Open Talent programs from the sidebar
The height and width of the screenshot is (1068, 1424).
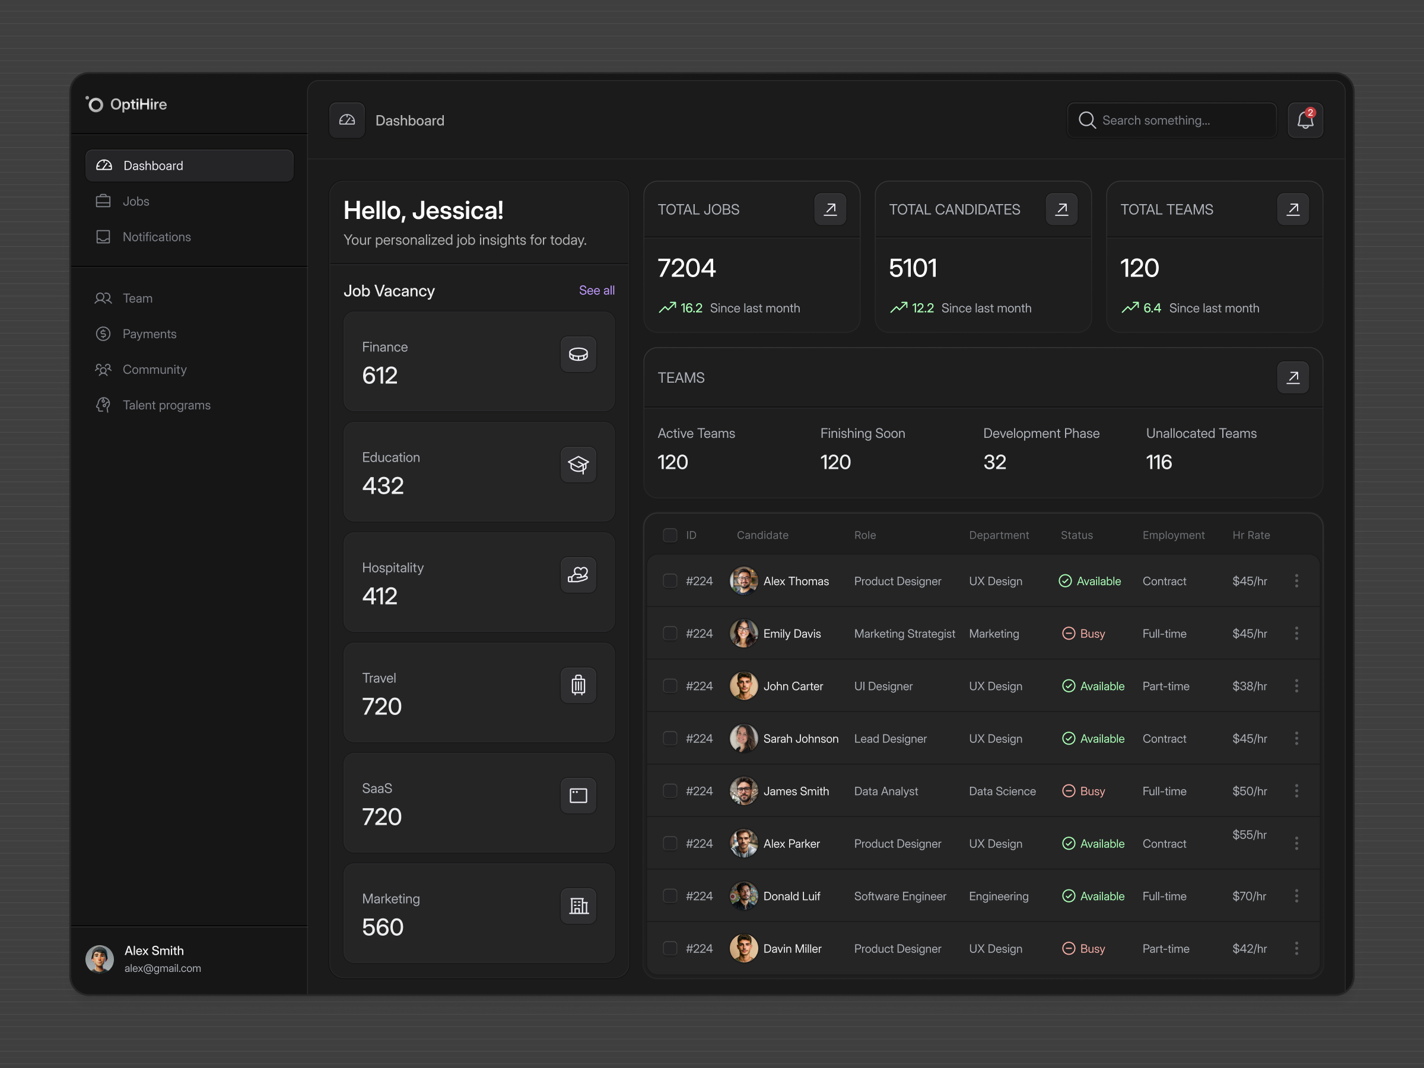click(x=166, y=405)
